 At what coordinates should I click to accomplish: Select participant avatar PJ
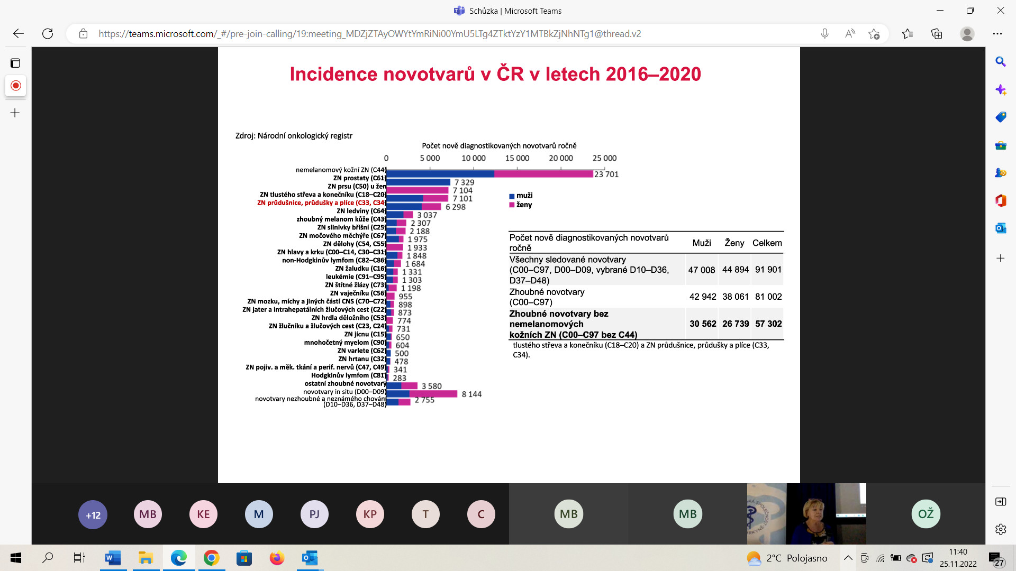[314, 514]
